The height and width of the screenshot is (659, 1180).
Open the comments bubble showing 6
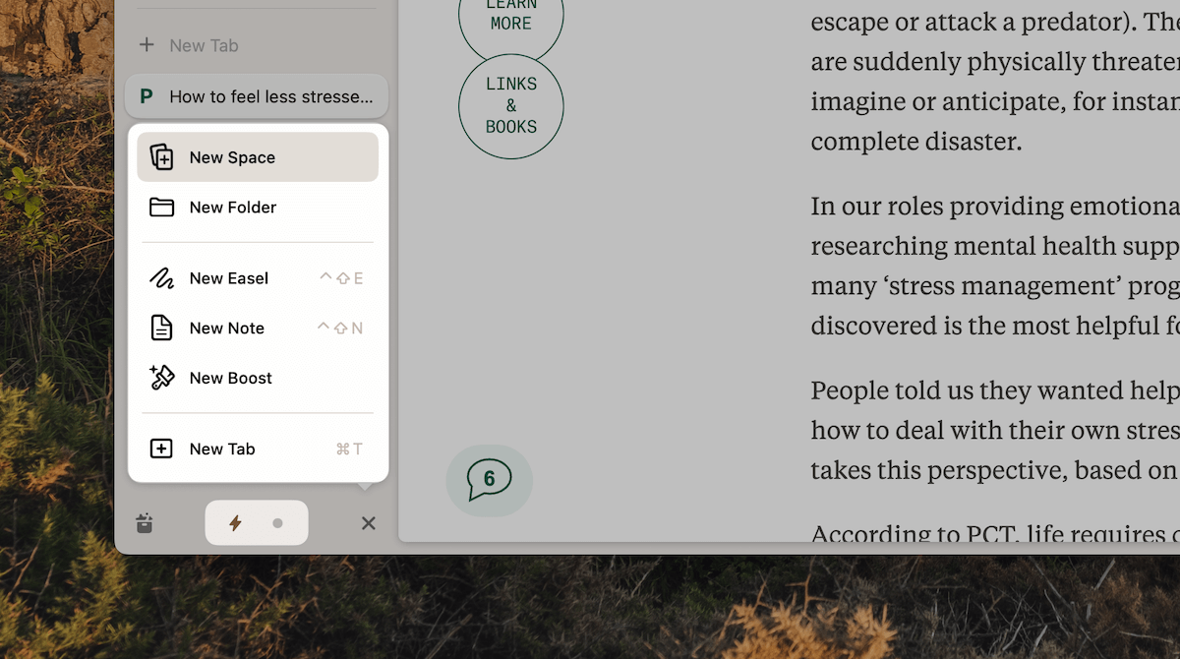click(489, 480)
